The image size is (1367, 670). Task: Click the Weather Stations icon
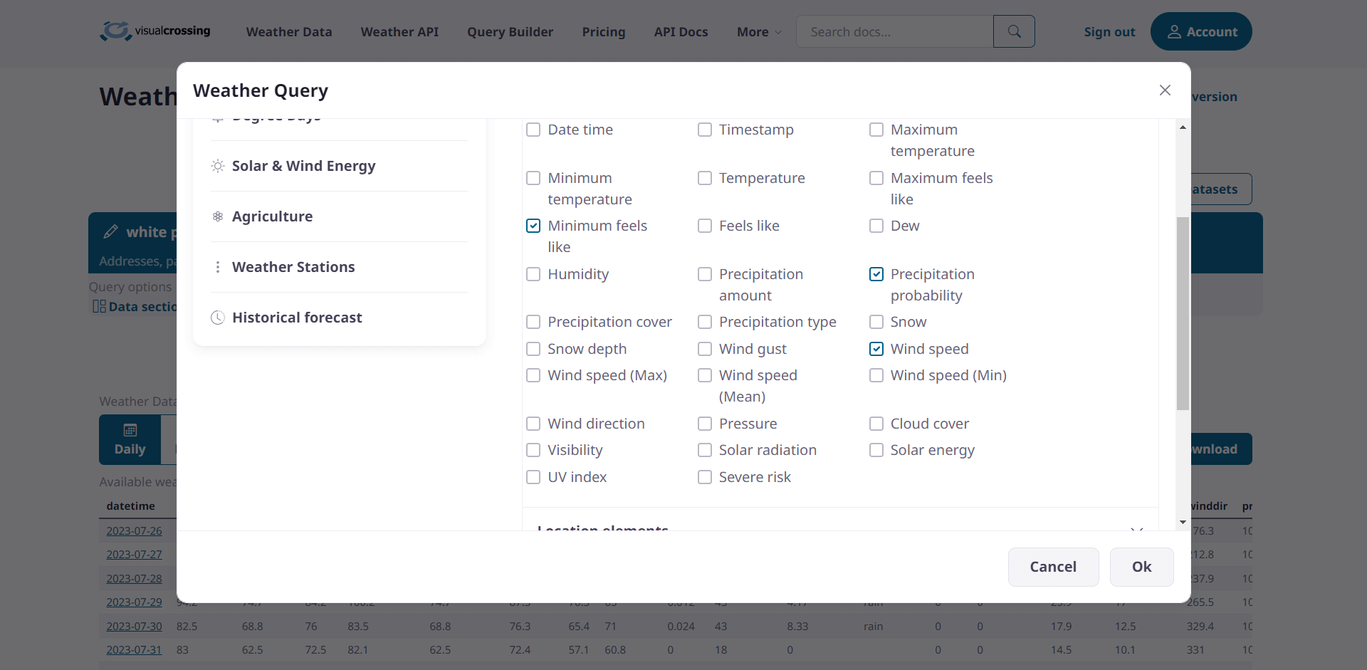pyautogui.click(x=218, y=267)
